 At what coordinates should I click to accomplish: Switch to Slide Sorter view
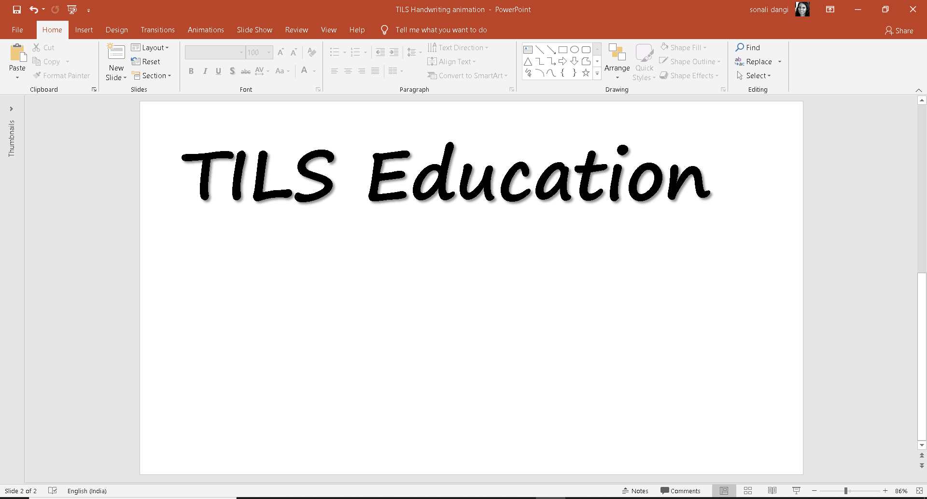click(x=747, y=490)
